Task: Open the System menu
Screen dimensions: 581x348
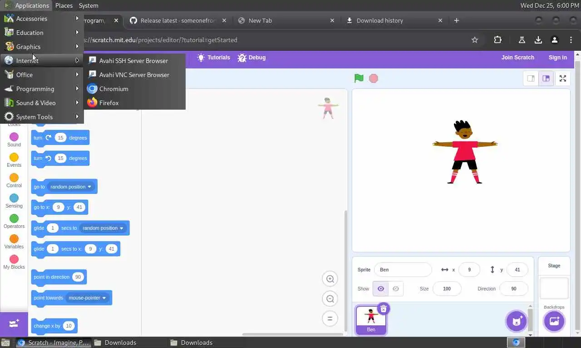Action: pyautogui.click(x=88, y=5)
